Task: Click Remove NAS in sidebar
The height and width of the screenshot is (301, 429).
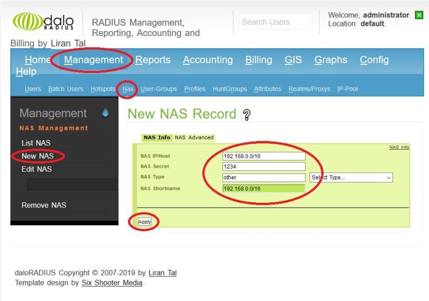Action: [x=44, y=205]
